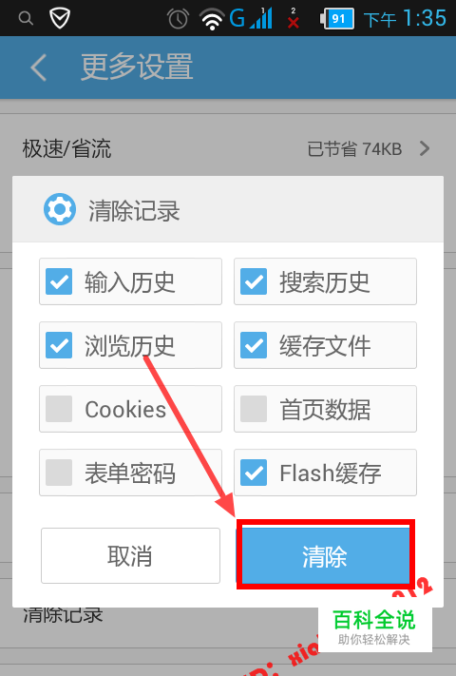The image size is (456, 676).
Task: Check the 表单密码 option
Action: point(59,473)
